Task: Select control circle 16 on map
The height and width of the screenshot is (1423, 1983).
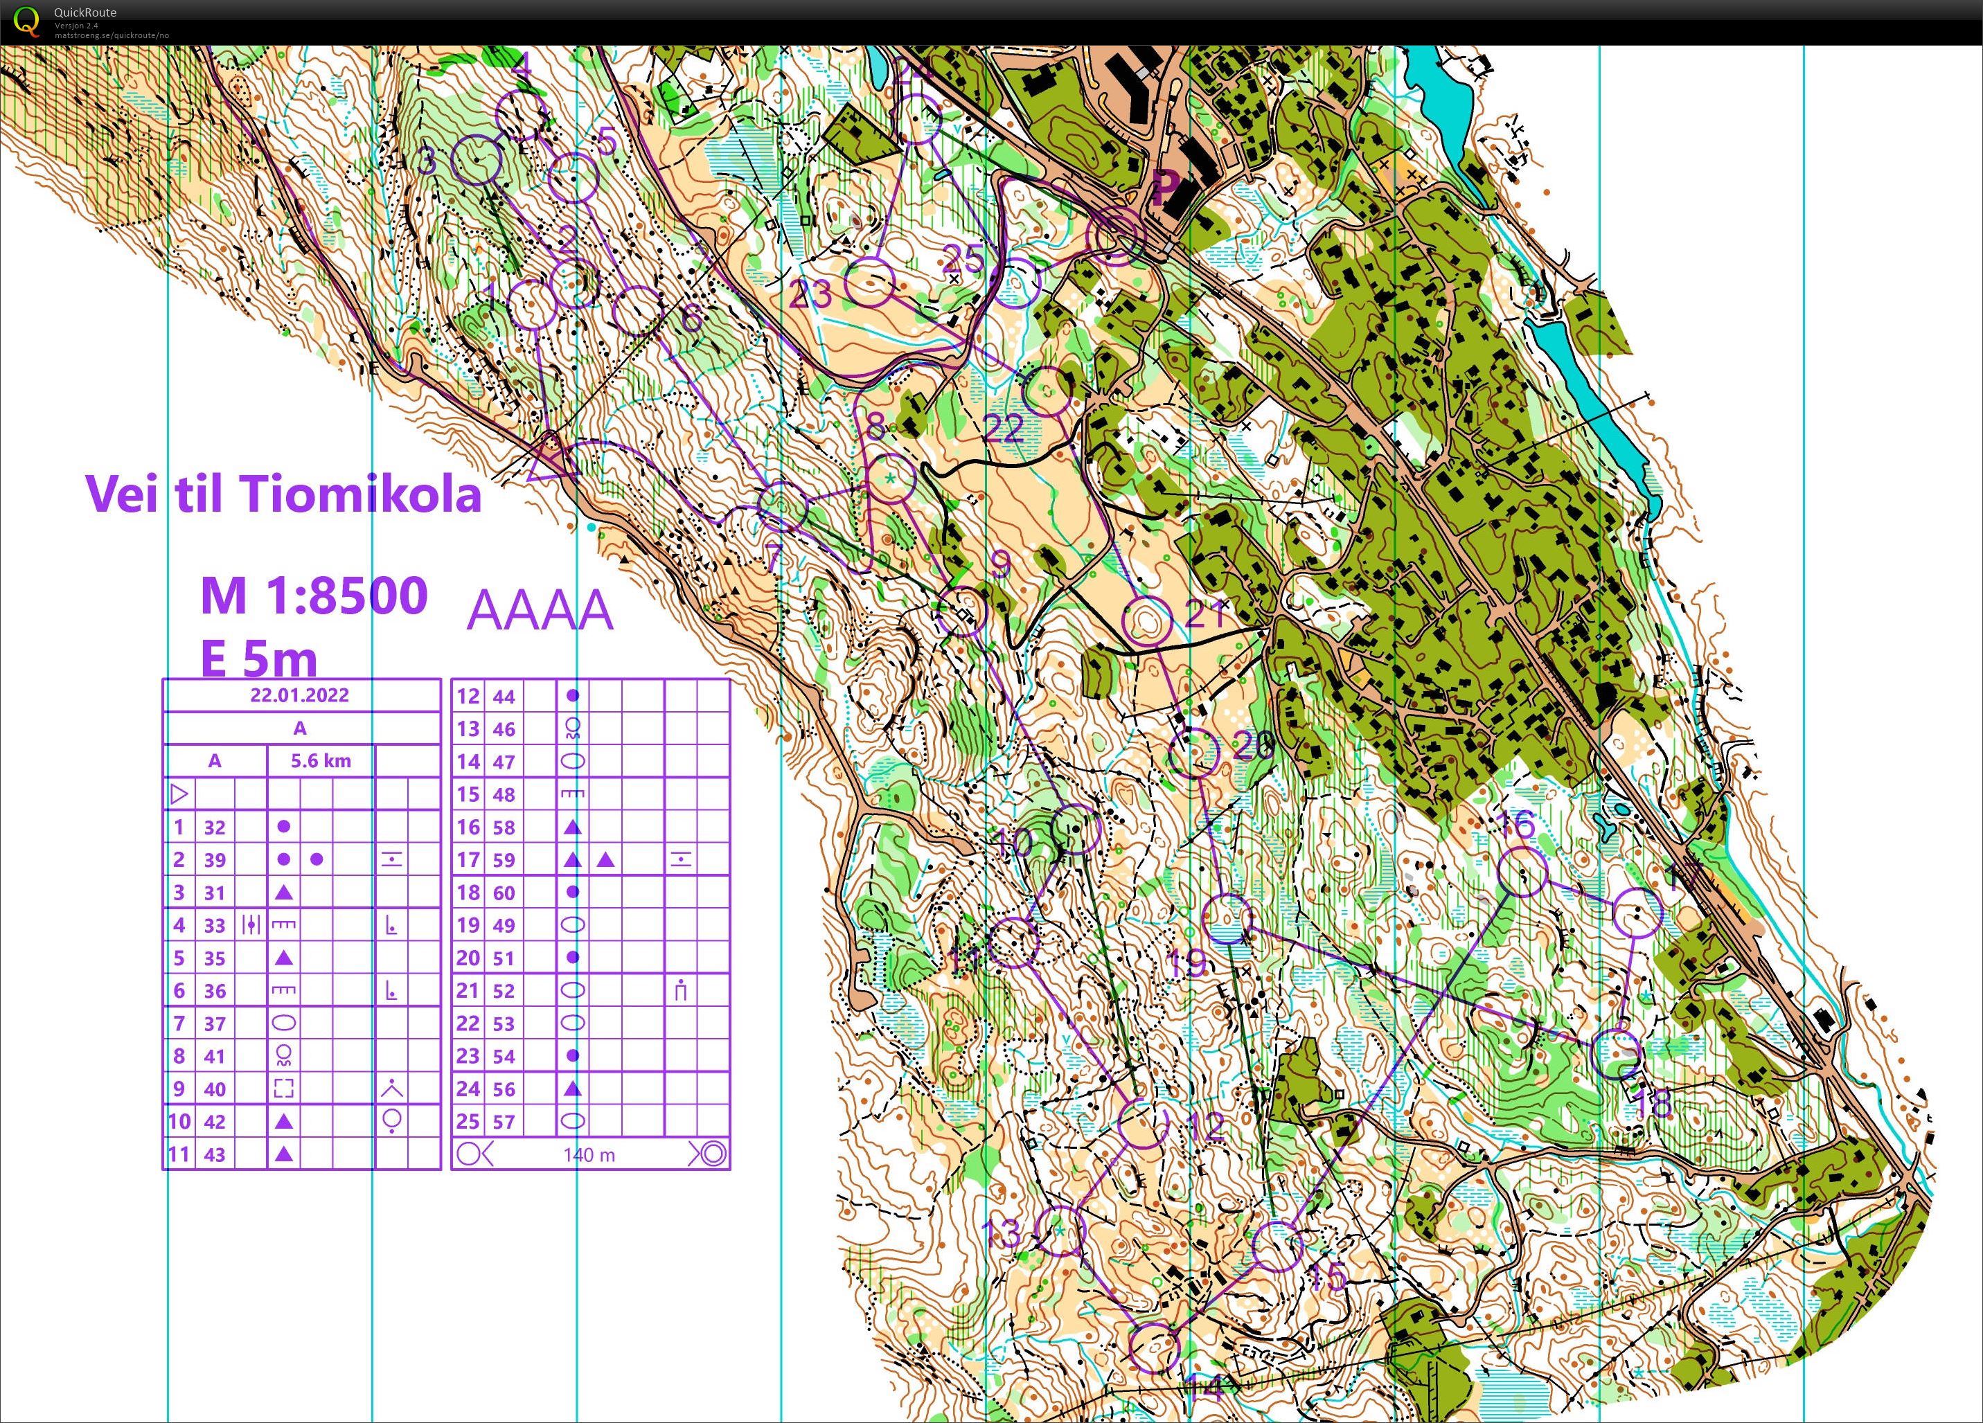Action: point(1523,871)
